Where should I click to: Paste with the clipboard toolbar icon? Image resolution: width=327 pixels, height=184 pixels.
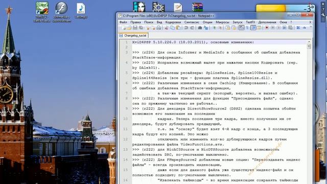(178, 28)
